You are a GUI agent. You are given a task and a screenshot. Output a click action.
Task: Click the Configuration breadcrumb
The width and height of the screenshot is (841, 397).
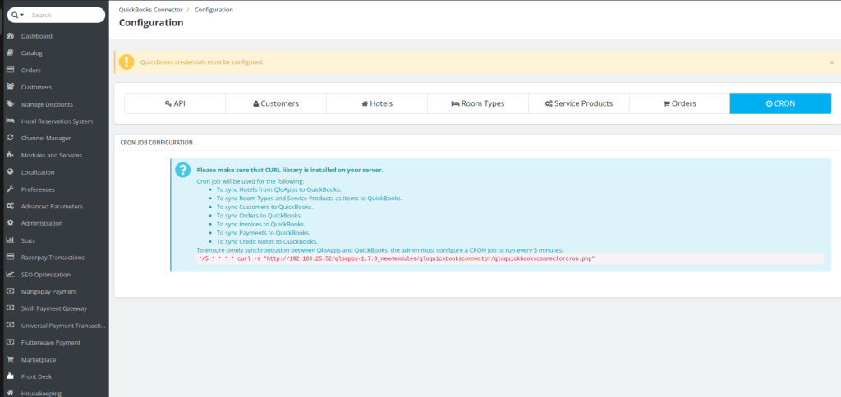coord(214,10)
